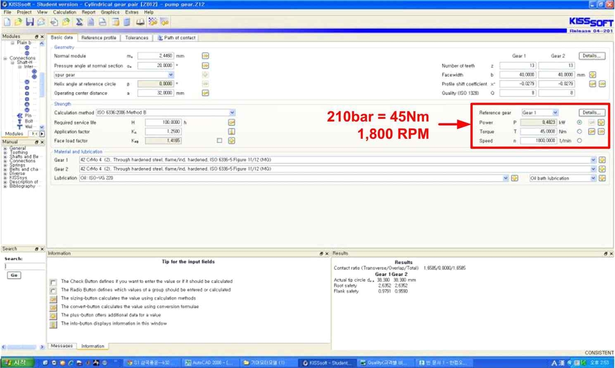The image size is (615, 368).
Task: Select the Power radio button
Action: tap(579, 122)
